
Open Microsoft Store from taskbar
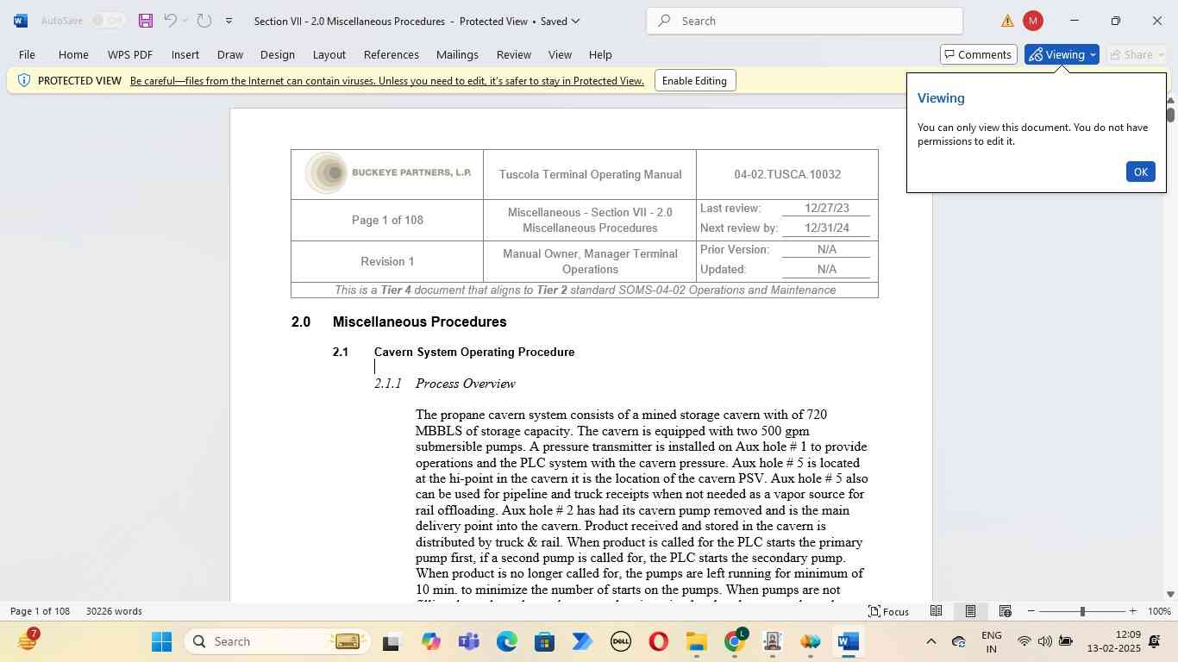tap(544, 641)
